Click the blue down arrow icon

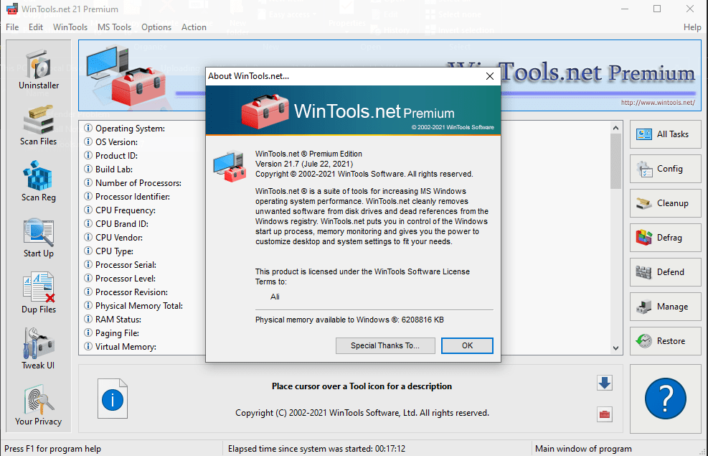[605, 383]
